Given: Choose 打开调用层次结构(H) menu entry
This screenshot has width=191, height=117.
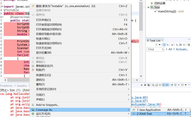Looking at the screenshot, I should [81, 29].
